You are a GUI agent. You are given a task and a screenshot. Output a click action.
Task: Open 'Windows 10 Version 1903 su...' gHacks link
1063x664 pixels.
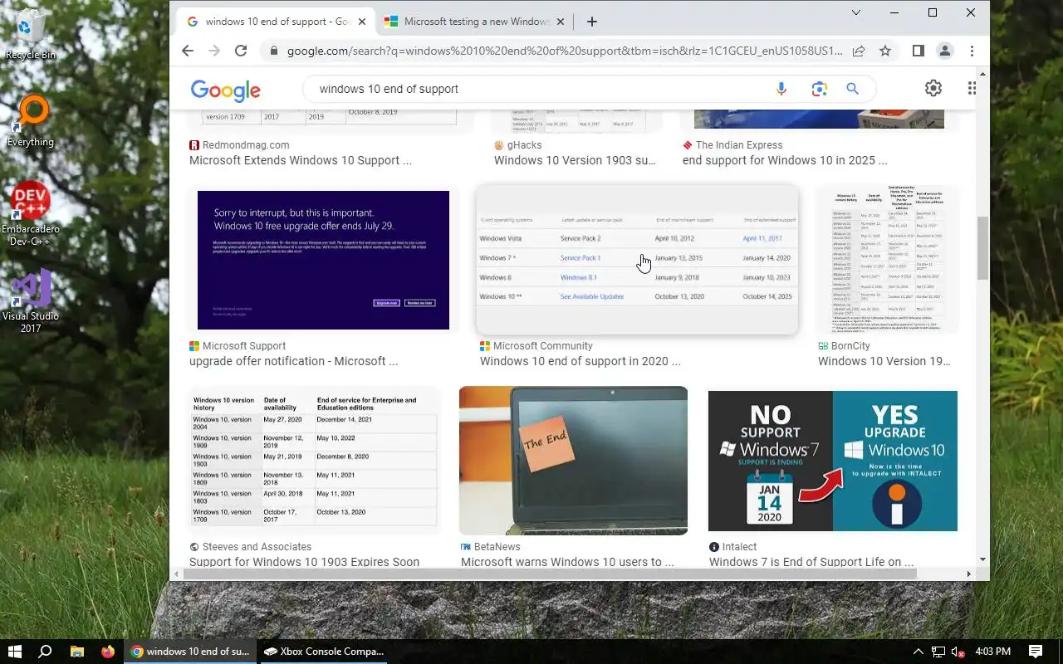point(575,160)
